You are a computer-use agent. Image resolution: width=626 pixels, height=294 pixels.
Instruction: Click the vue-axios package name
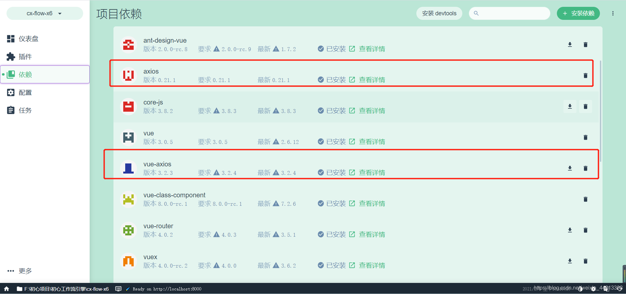click(157, 164)
